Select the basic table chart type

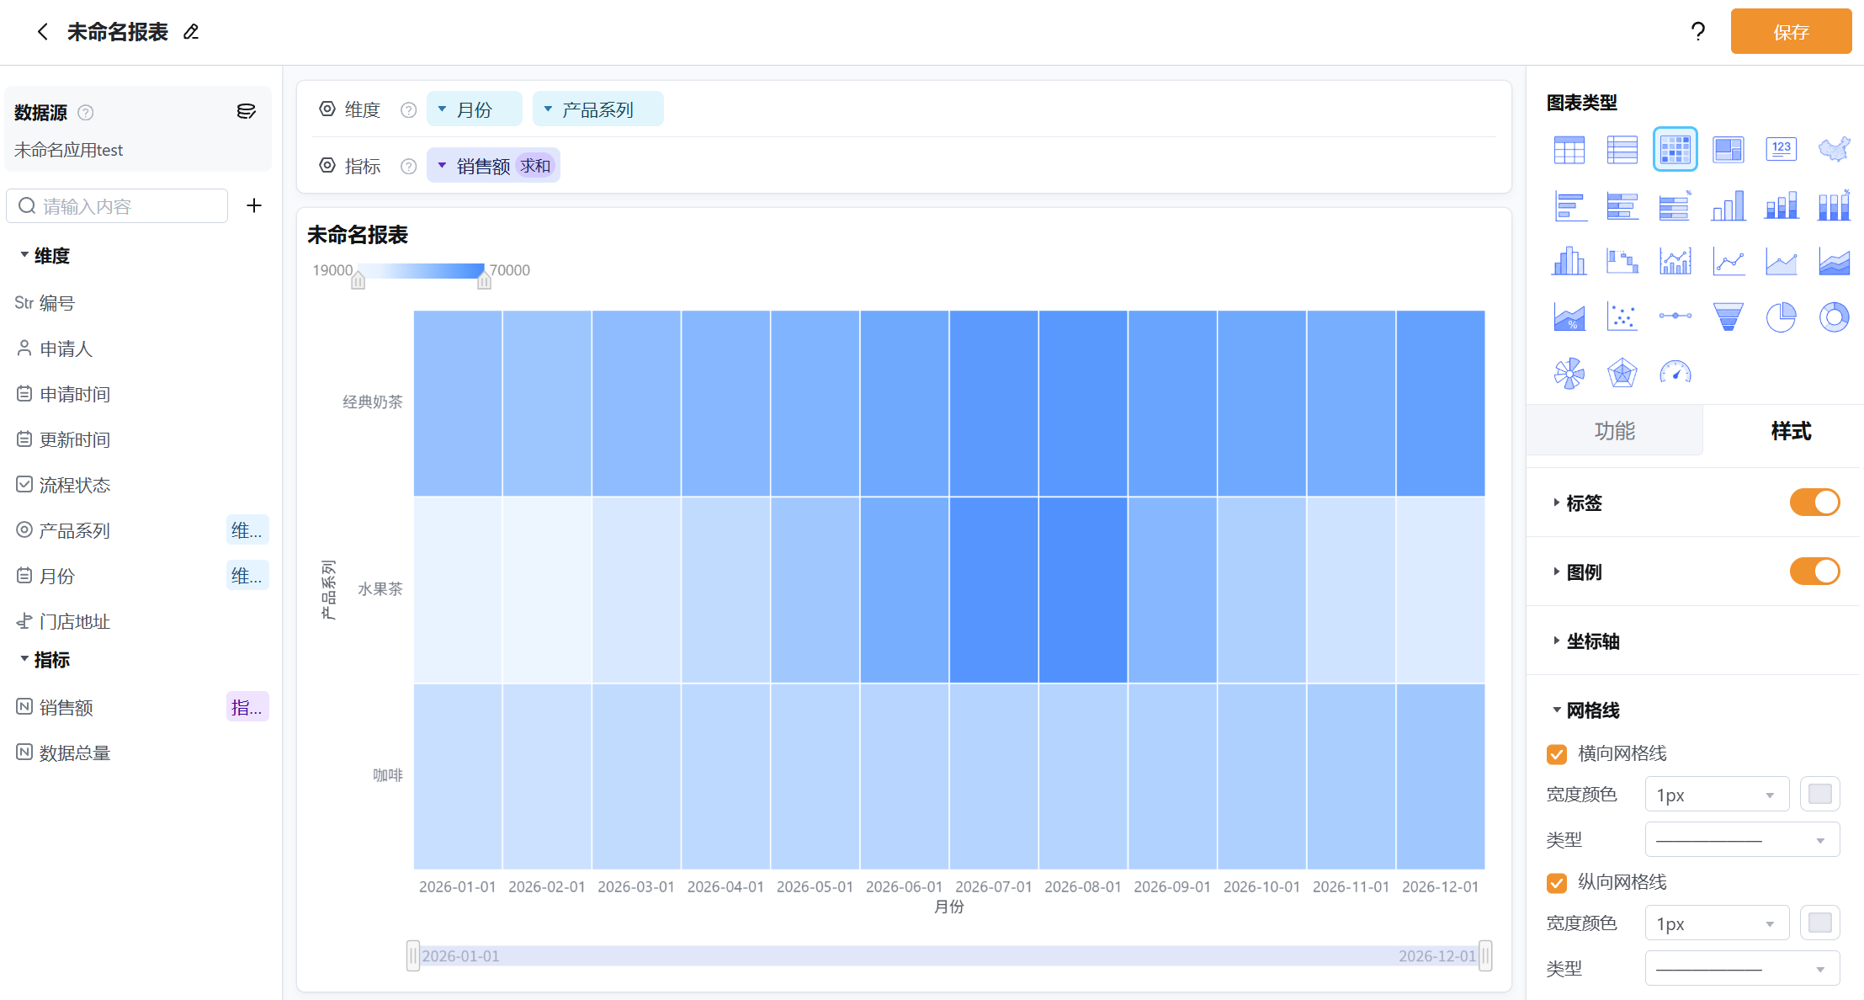point(1569,150)
